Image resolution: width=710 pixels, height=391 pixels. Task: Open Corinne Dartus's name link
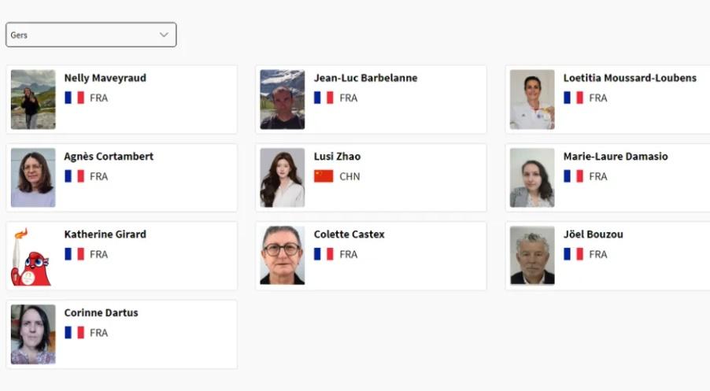[101, 313]
